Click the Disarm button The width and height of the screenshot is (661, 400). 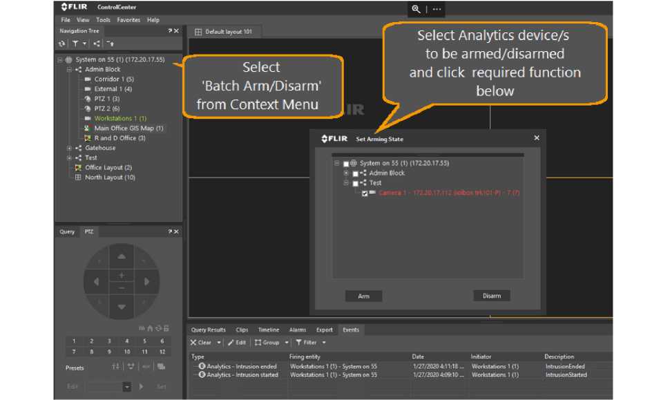(491, 296)
